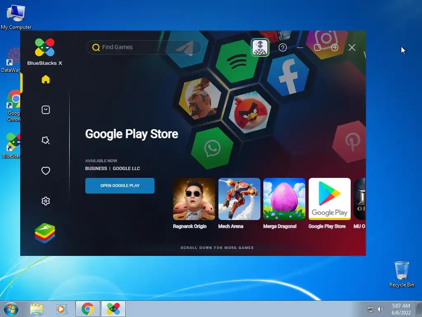422x317 pixels.
Task: Minimize the BlueStacks X window
Action: tap(300, 48)
